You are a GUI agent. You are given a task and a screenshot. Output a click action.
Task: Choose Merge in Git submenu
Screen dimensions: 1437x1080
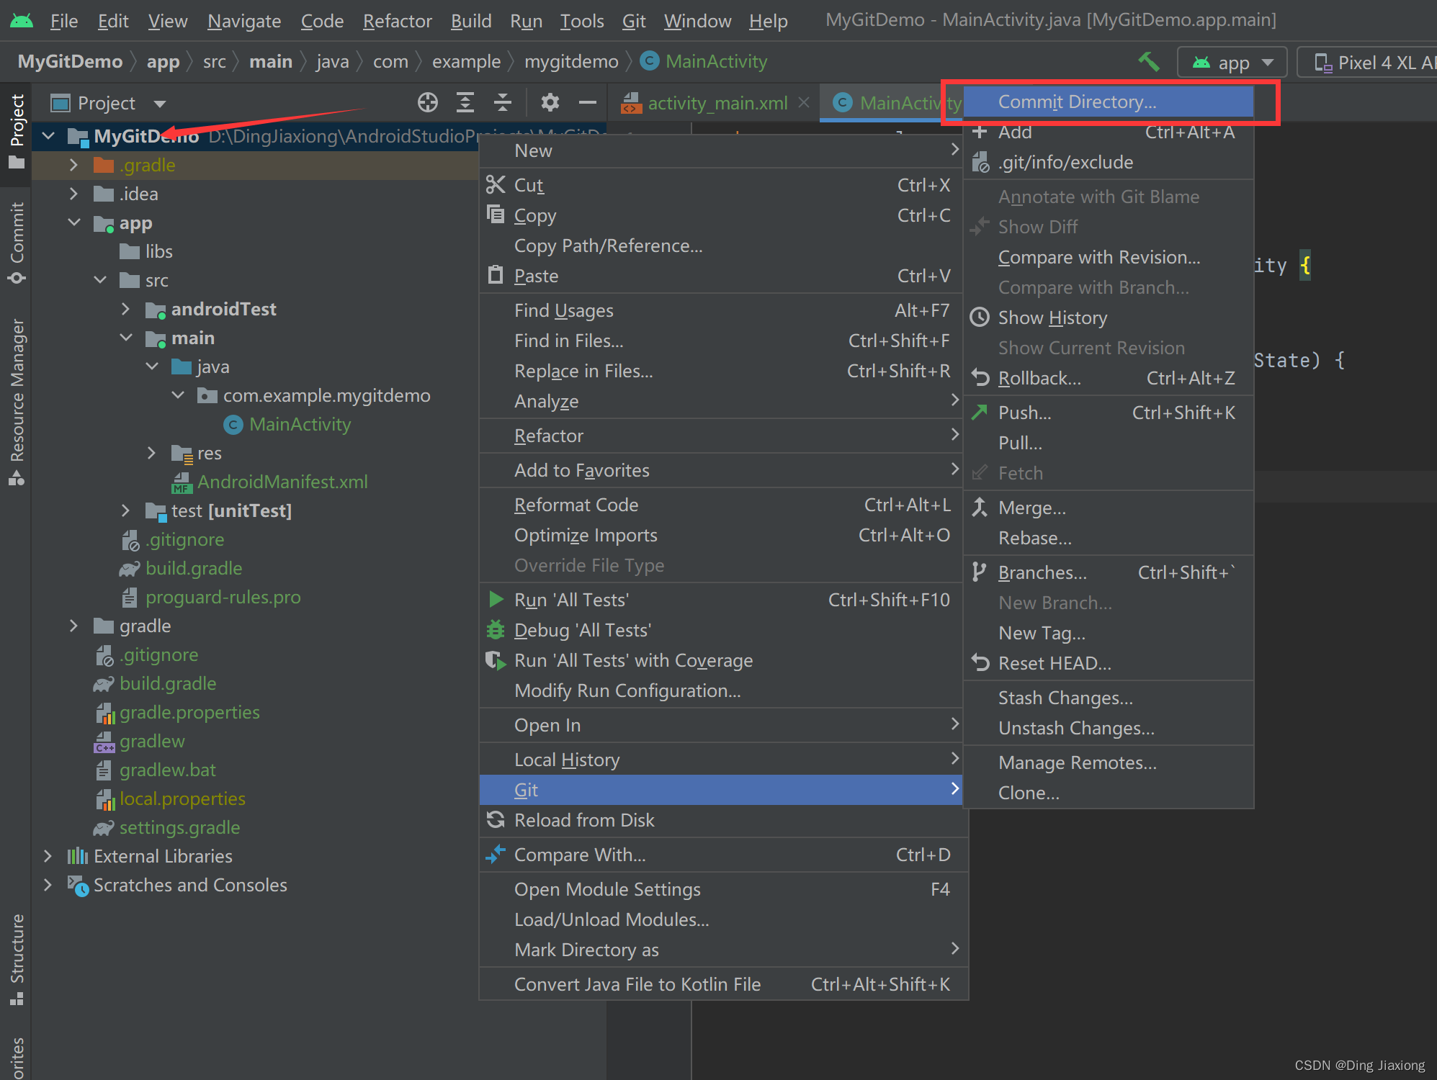pos(1109,508)
